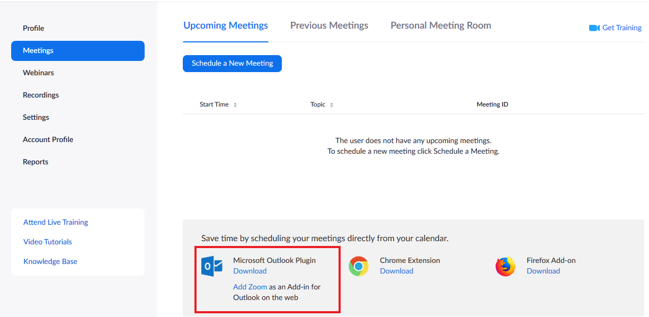649x317 pixels.
Task: Click the Chrome Extension title text
Action: [410, 260]
